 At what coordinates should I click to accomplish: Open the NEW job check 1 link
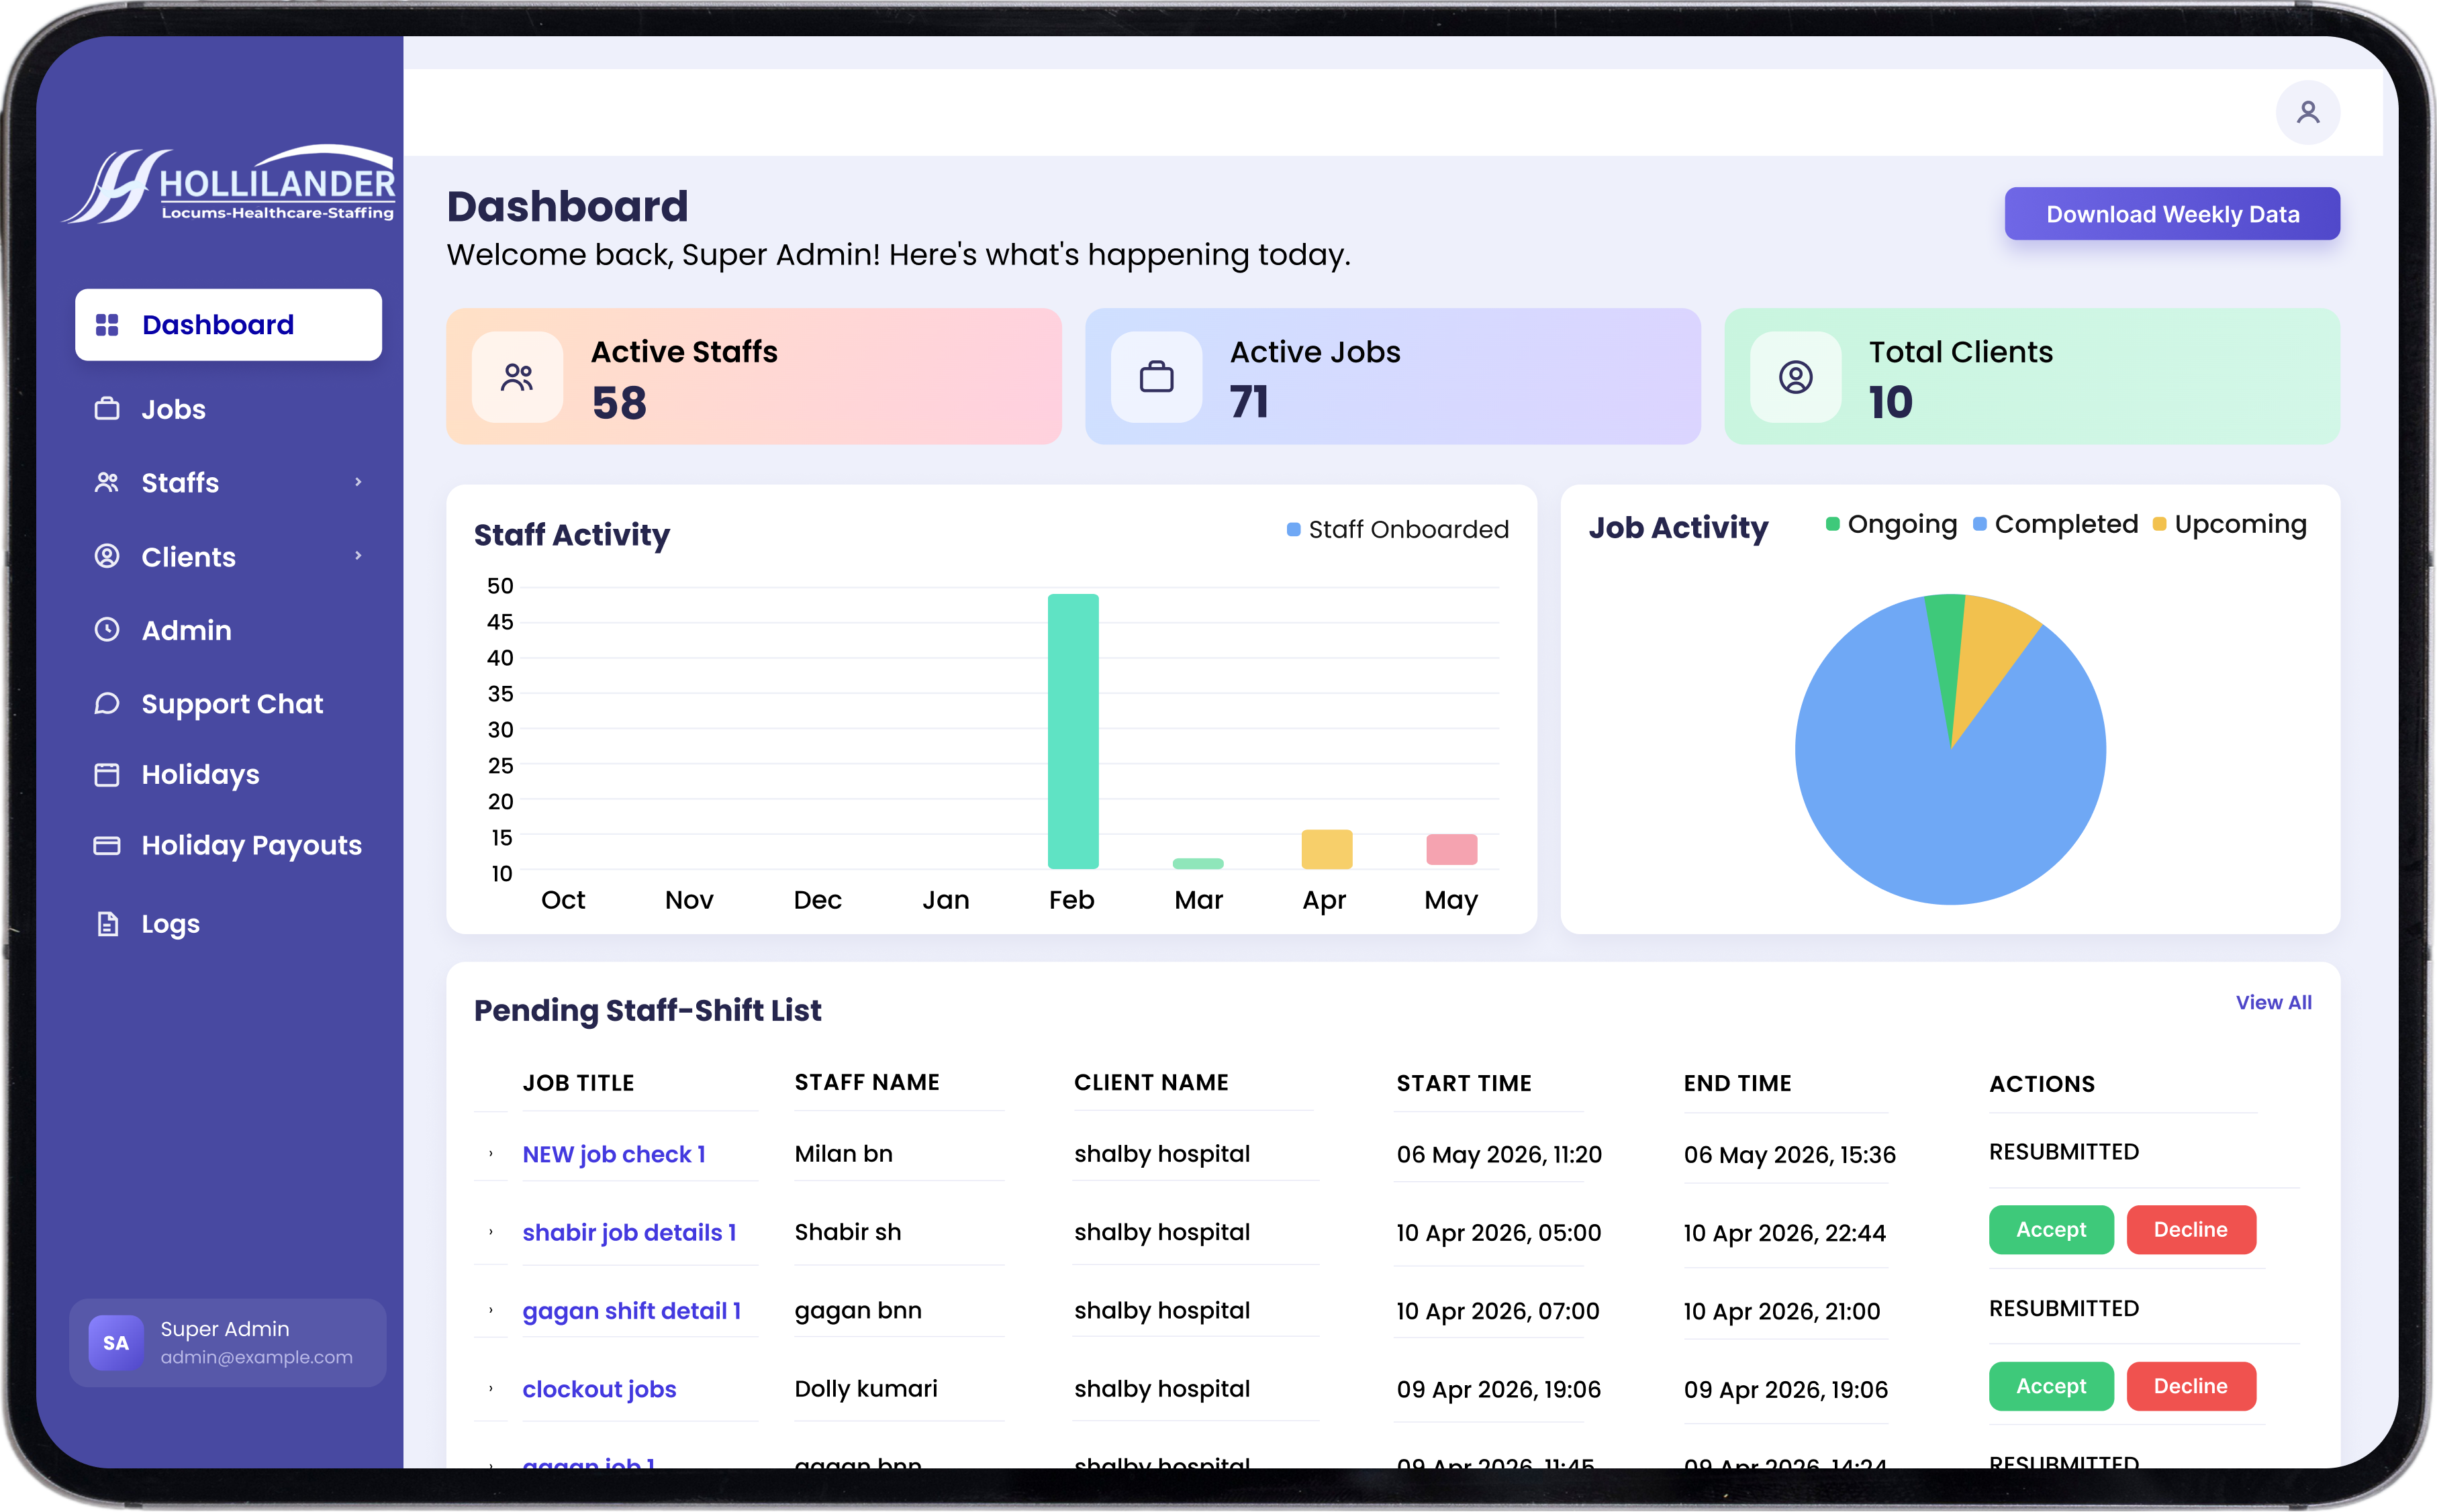(x=614, y=1154)
